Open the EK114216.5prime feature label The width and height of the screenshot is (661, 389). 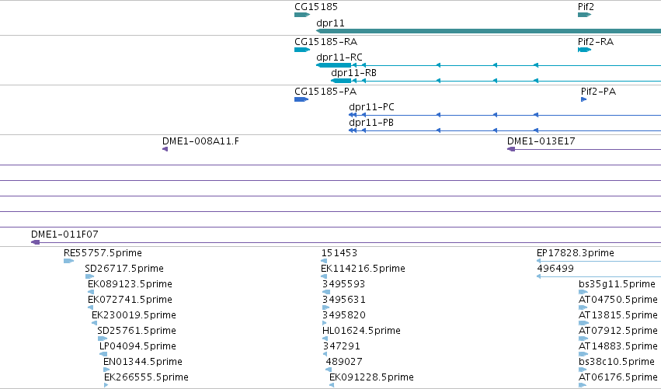(x=363, y=269)
